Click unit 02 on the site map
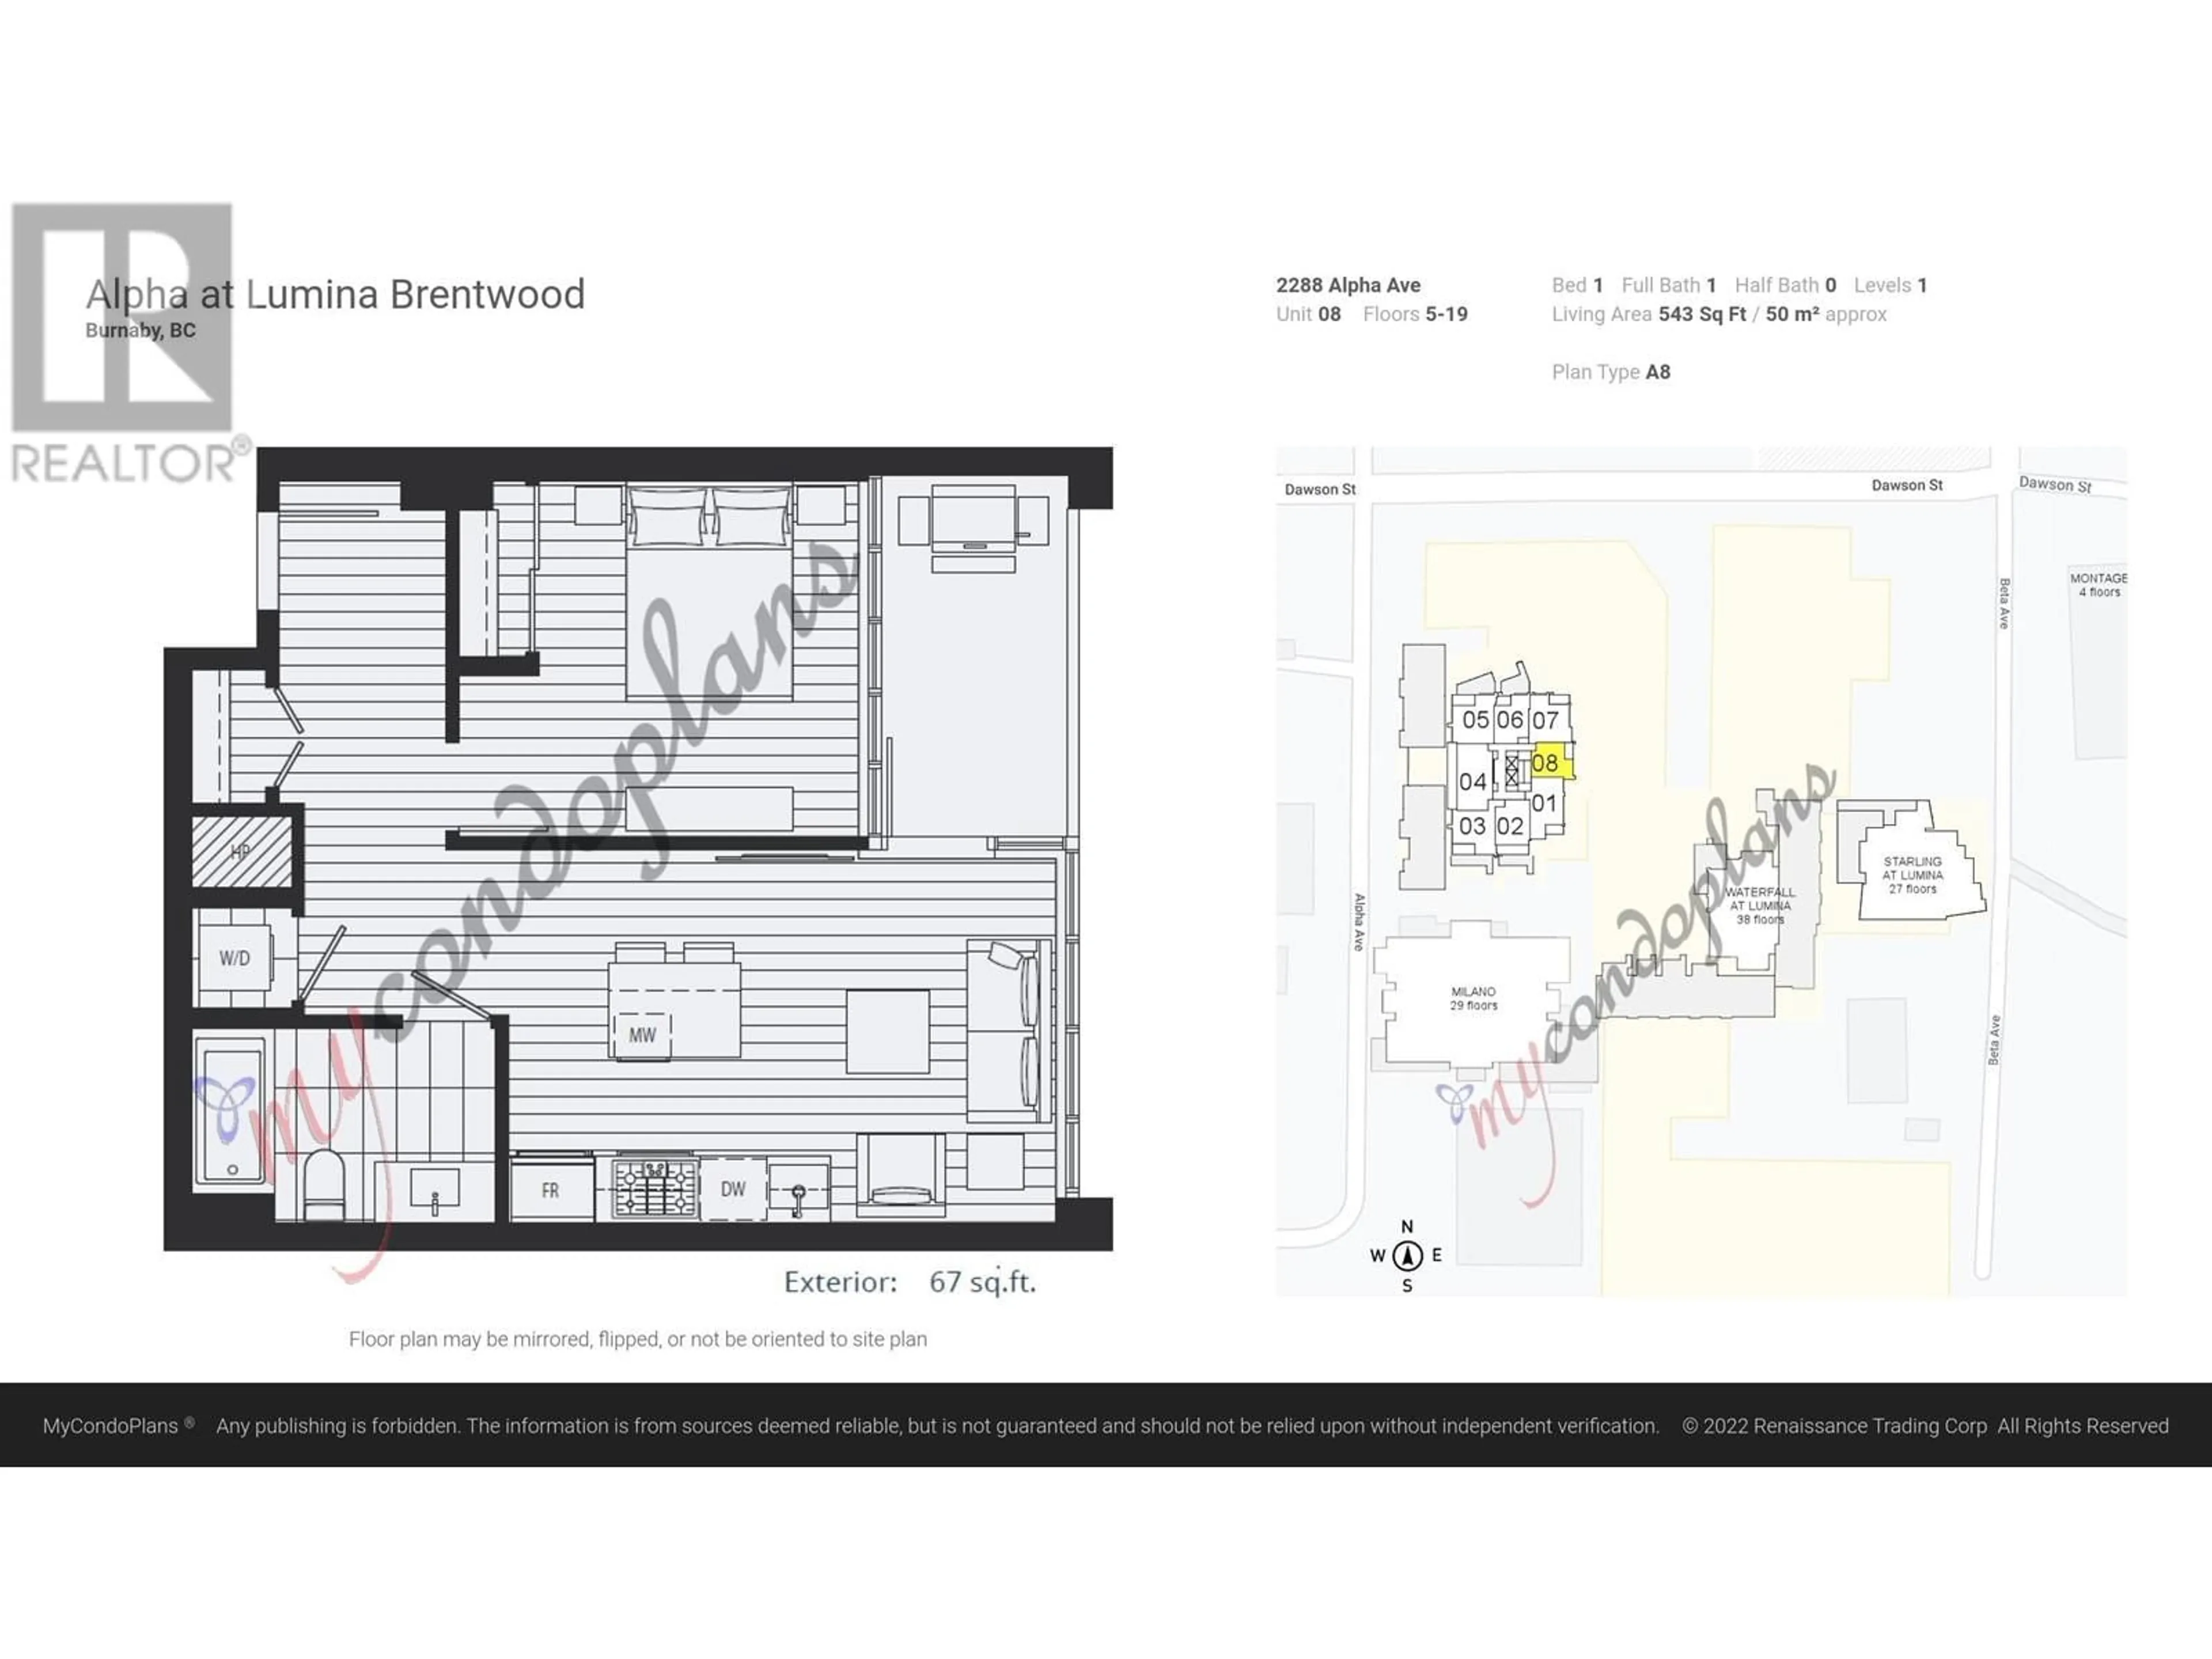Viewport: 2212px width, 1659px height. [1510, 826]
